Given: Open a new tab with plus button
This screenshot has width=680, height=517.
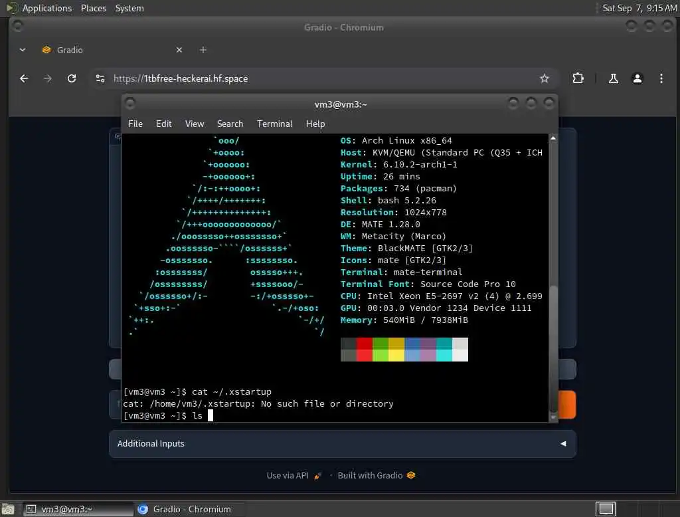Looking at the screenshot, I should pyautogui.click(x=203, y=50).
